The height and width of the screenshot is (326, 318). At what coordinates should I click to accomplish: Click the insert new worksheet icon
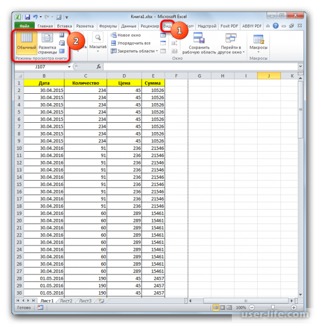point(101,301)
